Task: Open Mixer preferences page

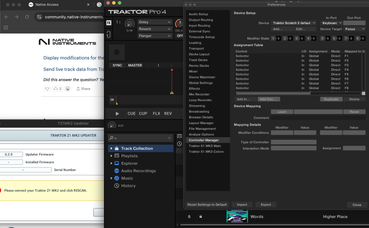Action: coord(193,71)
